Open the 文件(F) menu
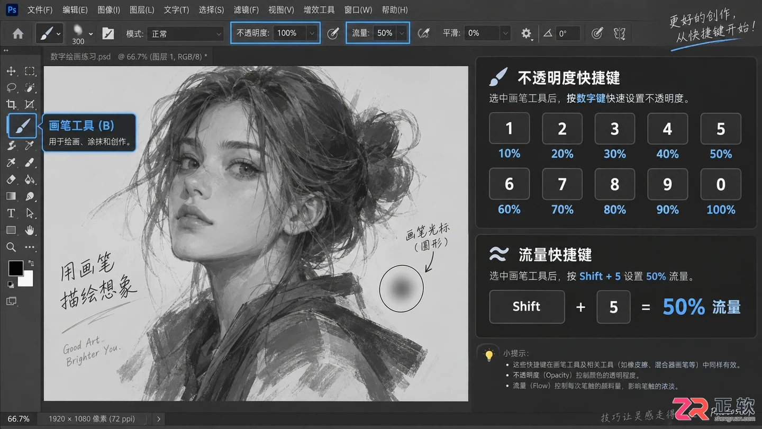This screenshot has height=429, width=762. point(40,10)
